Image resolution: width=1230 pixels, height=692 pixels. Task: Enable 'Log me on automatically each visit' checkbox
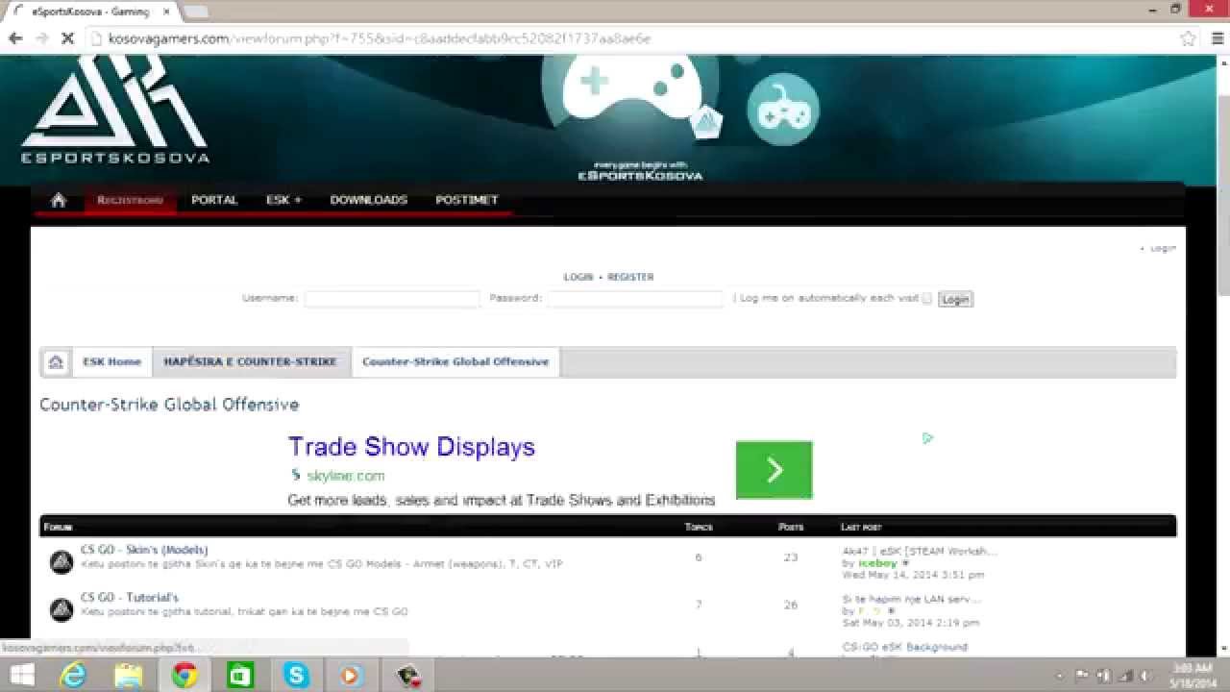point(927,299)
